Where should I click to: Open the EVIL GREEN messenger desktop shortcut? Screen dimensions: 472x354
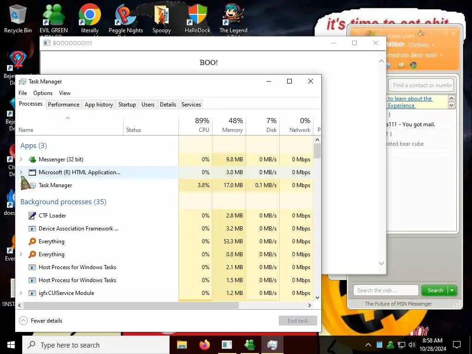point(53,18)
